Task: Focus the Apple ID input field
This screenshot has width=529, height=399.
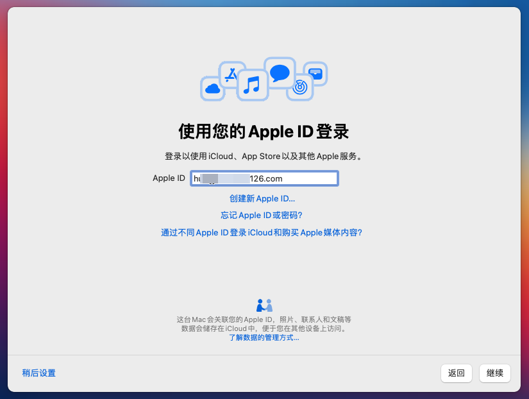Action: coord(264,178)
